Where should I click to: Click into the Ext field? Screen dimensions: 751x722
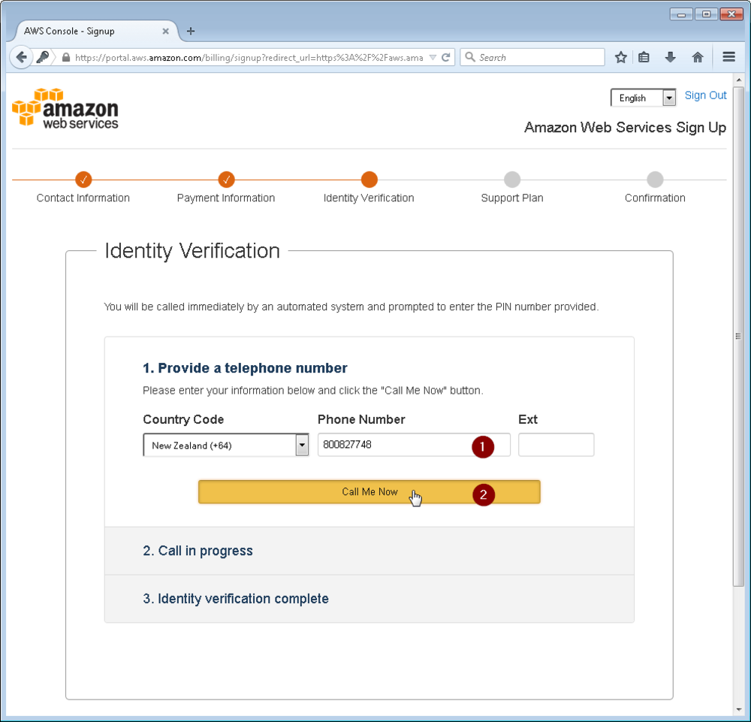click(556, 445)
